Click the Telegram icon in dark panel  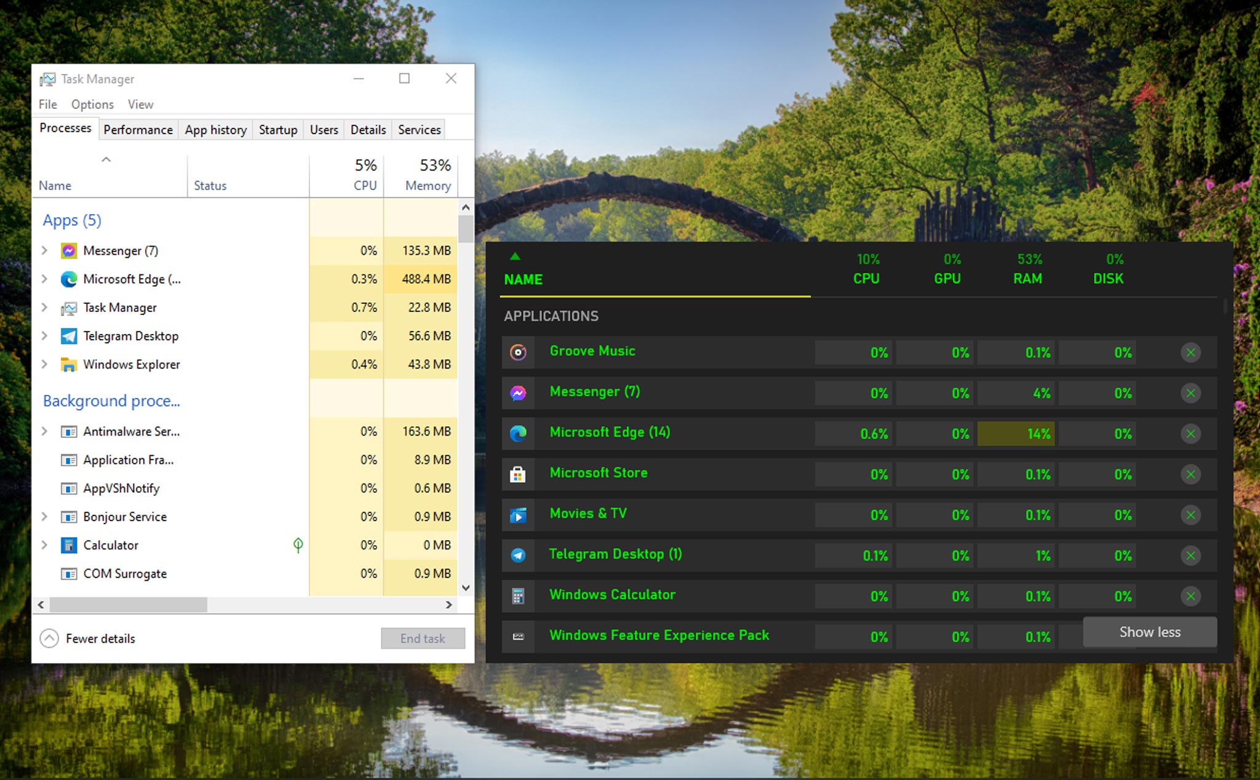point(518,555)
